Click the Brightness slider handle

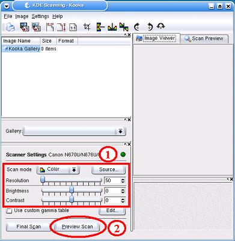72,190
